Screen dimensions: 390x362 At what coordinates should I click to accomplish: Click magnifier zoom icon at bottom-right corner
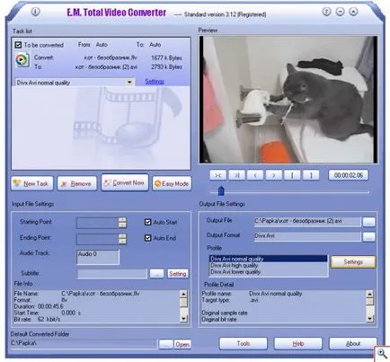point(382,354)
